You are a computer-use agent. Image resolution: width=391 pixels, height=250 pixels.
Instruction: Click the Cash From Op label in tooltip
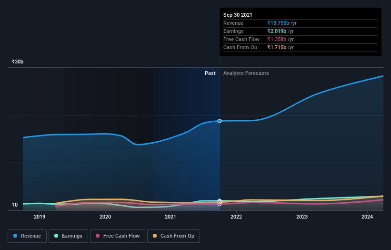[240, 47]
